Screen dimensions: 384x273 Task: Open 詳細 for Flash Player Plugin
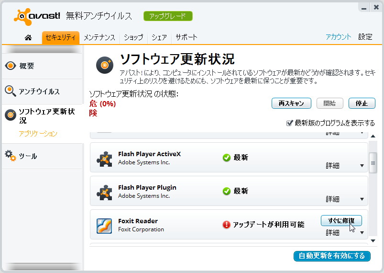coord(332,199)
